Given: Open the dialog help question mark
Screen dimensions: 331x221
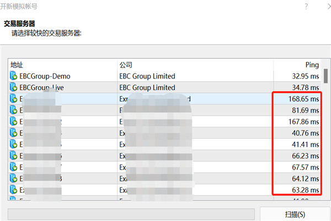Looking at the screenshot, I should coord(306,6).
